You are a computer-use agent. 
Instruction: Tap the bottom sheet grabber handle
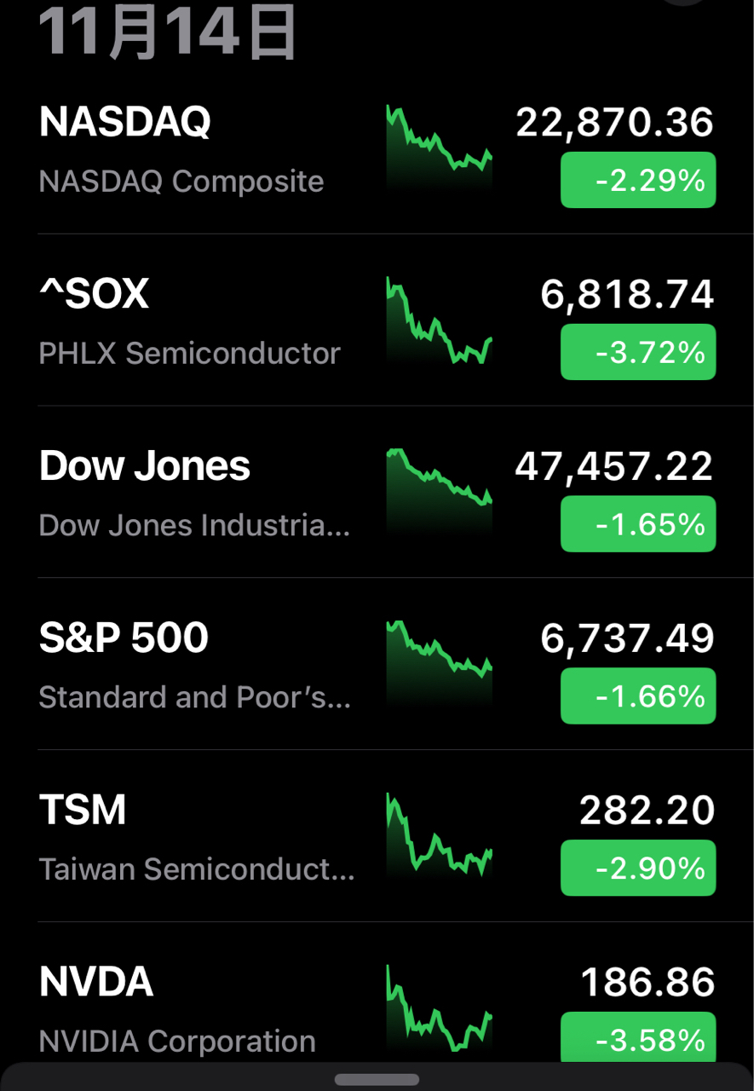[x=377, y=1079]
